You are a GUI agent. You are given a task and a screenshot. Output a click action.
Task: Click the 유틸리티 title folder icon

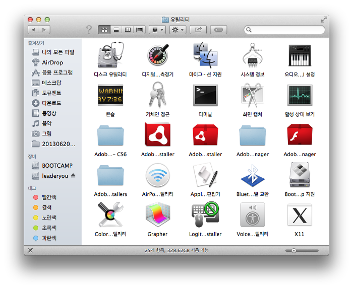[165, 20]
